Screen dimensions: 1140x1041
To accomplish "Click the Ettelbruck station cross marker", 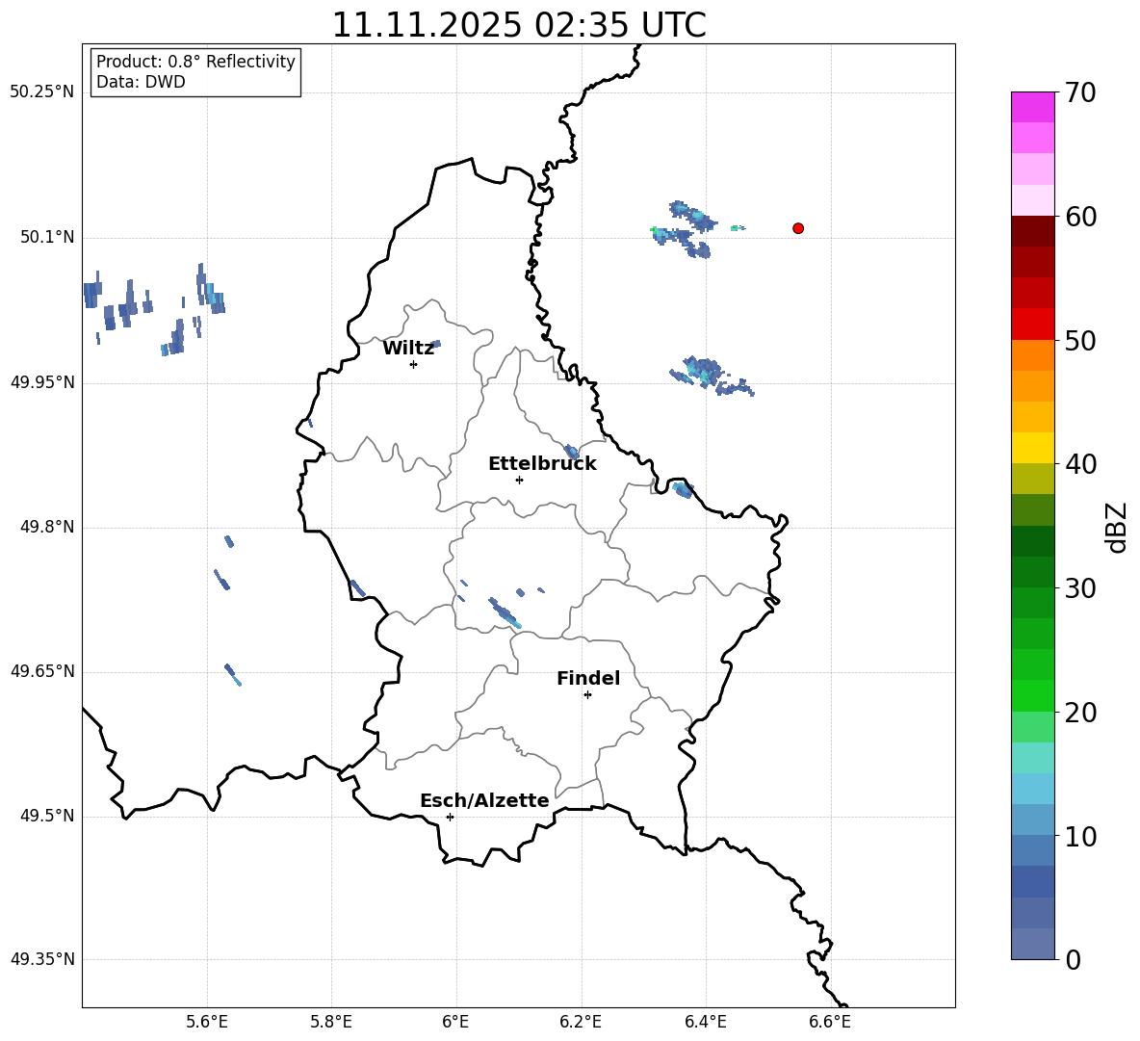I will [x=519, y=480].
